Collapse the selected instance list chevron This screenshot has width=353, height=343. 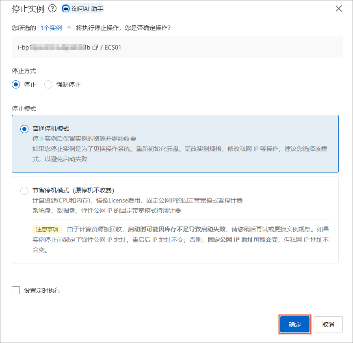(x=69, y=28)
